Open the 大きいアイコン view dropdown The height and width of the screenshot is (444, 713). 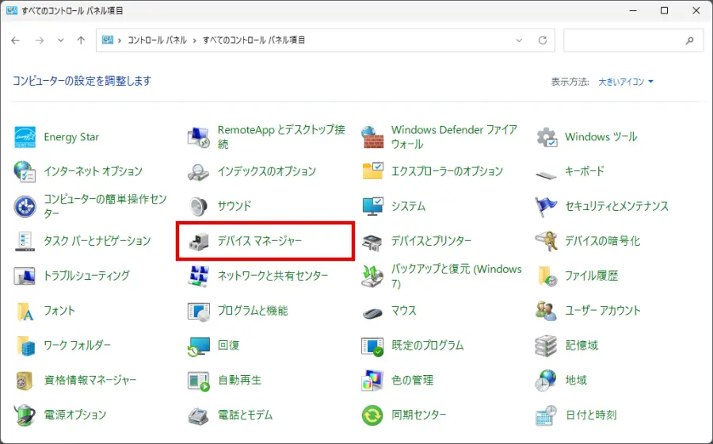coord(626,82)
